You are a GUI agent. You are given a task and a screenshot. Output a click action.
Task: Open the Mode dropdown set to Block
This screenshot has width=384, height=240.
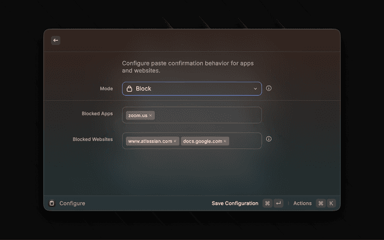(191, 89)
